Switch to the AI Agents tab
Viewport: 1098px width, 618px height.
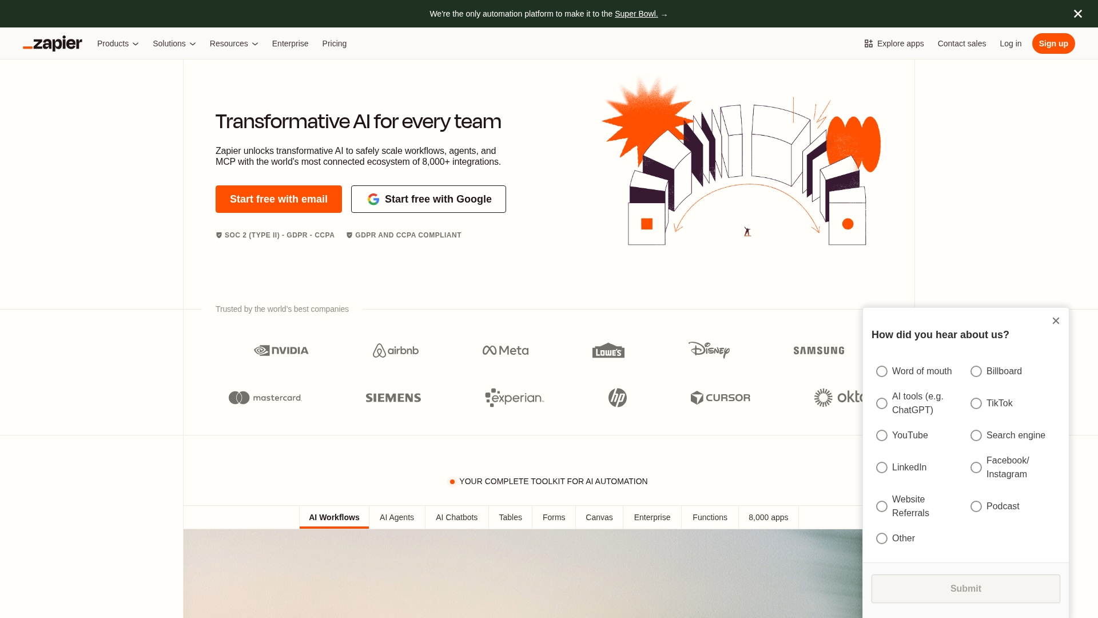click(397, 517)
